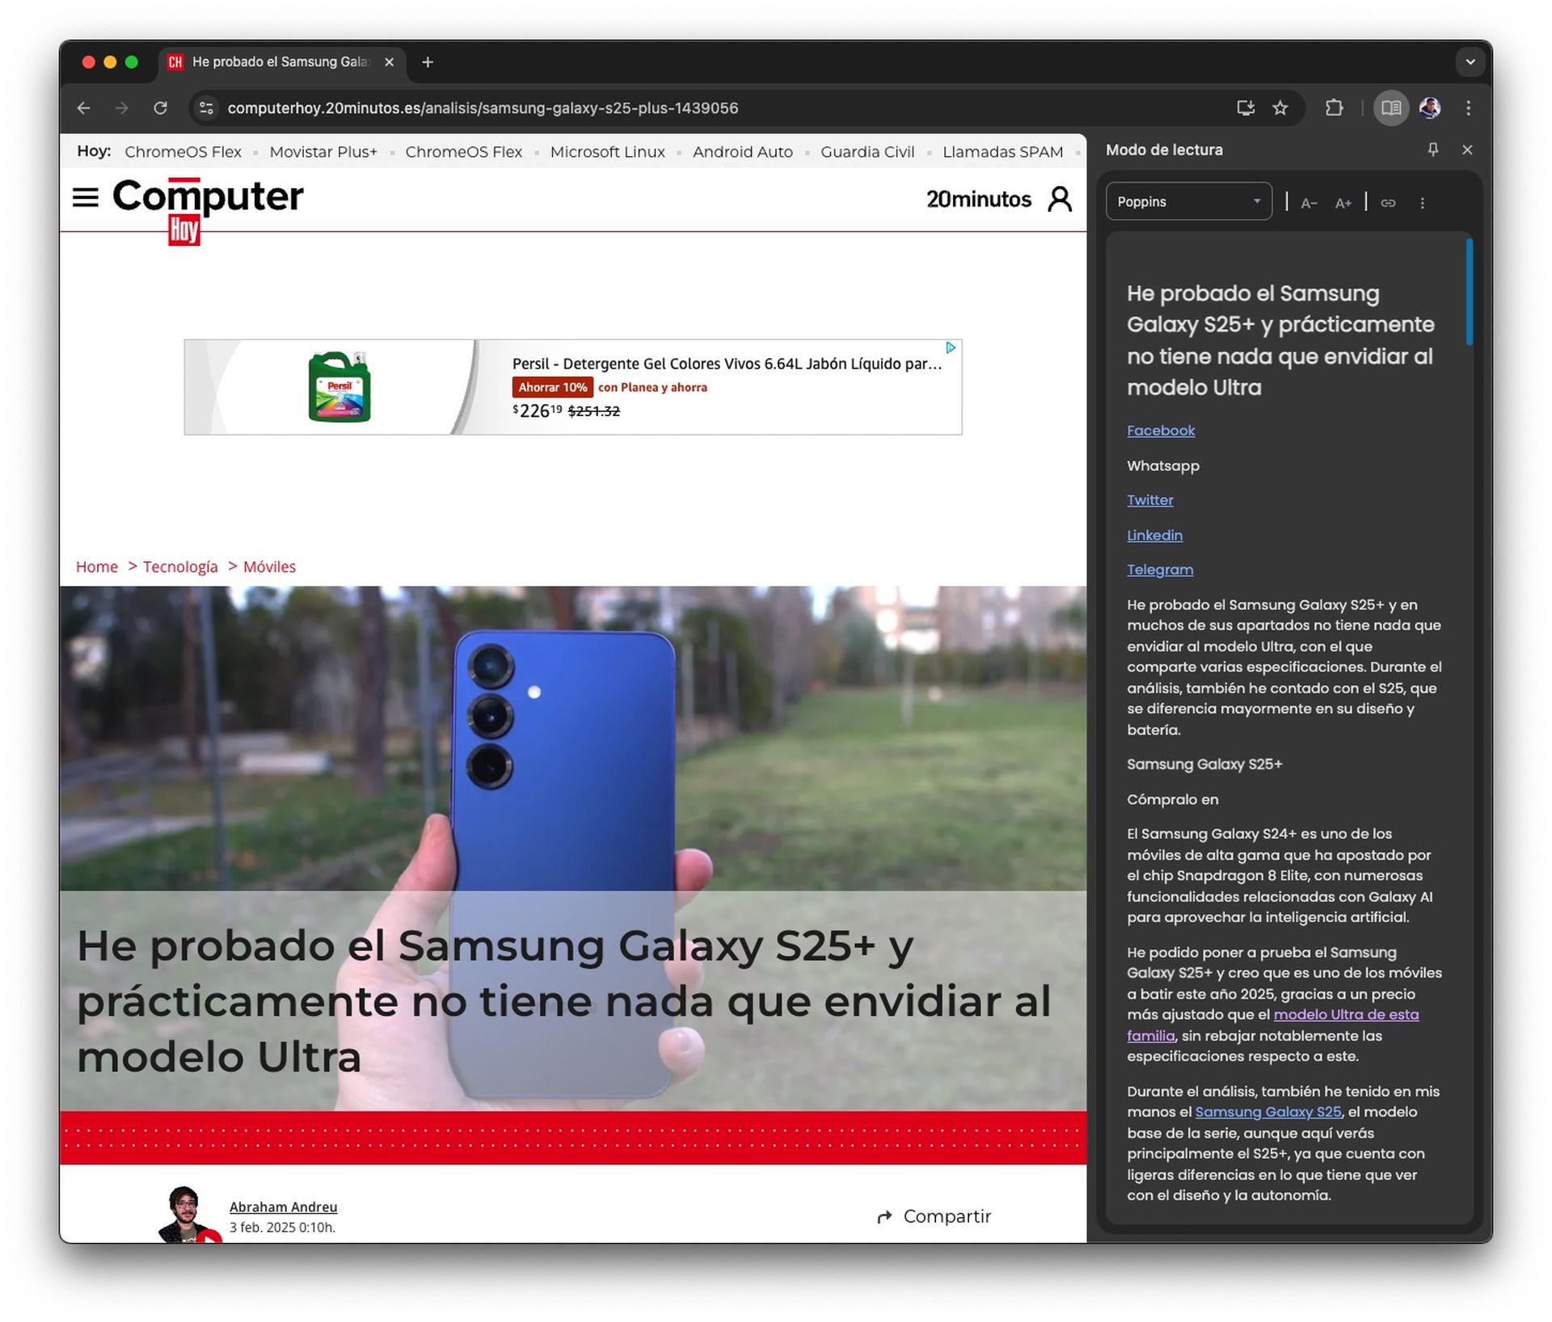This screenshot has width=1552, height=1322.
Task: Bookmark this page with the star icon
Action: [1280, 107]
